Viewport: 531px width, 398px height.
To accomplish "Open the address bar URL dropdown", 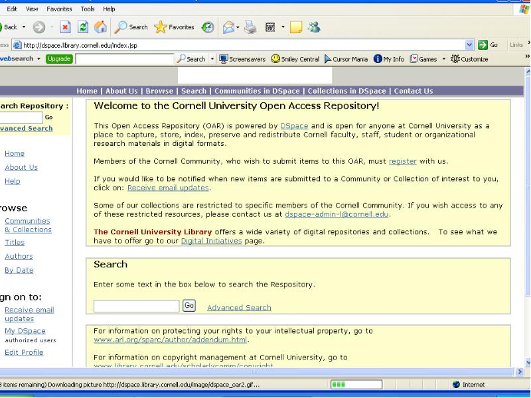I will (x=469, y=44).
